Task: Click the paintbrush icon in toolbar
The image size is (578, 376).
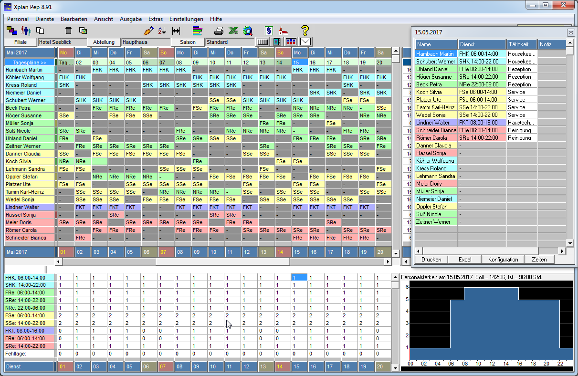Action: 148,31
